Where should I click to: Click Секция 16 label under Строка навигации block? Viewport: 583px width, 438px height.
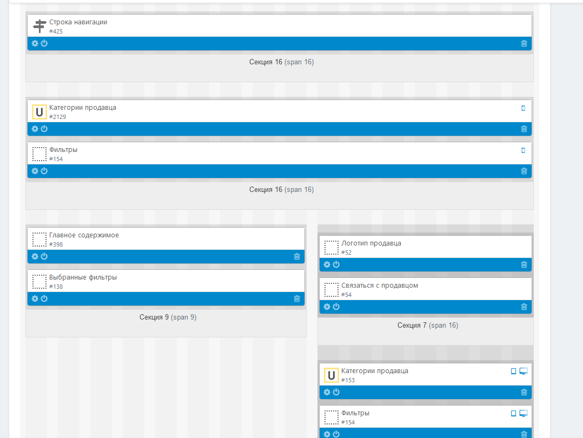click(x=281, y=62)
